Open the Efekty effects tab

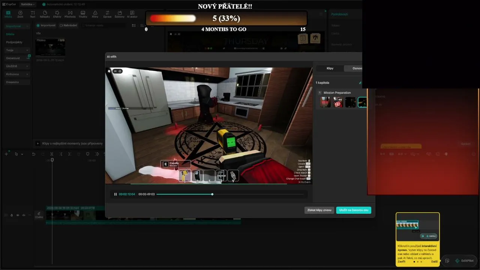57,14
